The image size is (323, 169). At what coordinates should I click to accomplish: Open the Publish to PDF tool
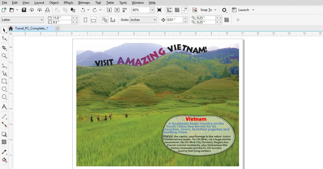[x=125, y=10]
